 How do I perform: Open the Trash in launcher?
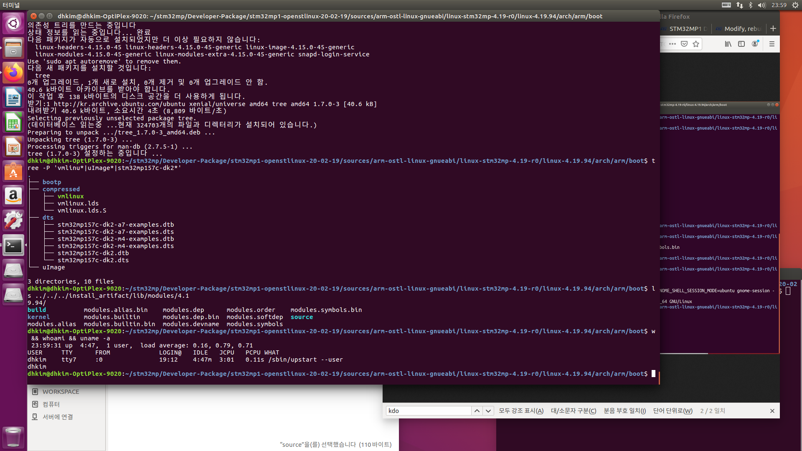[x=13, y=437]
